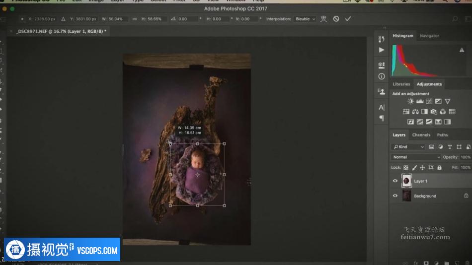Open the Clone Source panel icon
Screen dimensions: 472x265
point(382,92)
